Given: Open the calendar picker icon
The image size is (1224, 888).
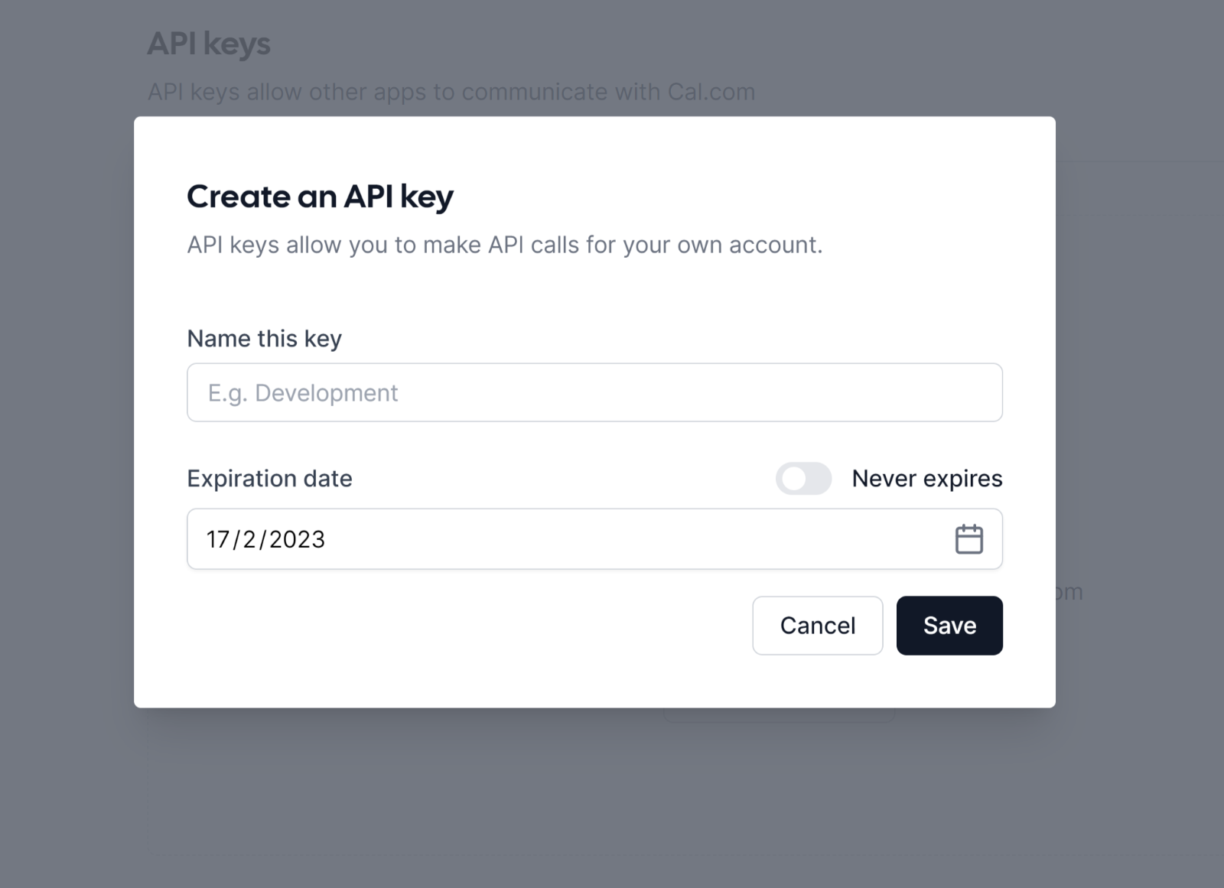Looking at the screenshot, I should [968, 539].
